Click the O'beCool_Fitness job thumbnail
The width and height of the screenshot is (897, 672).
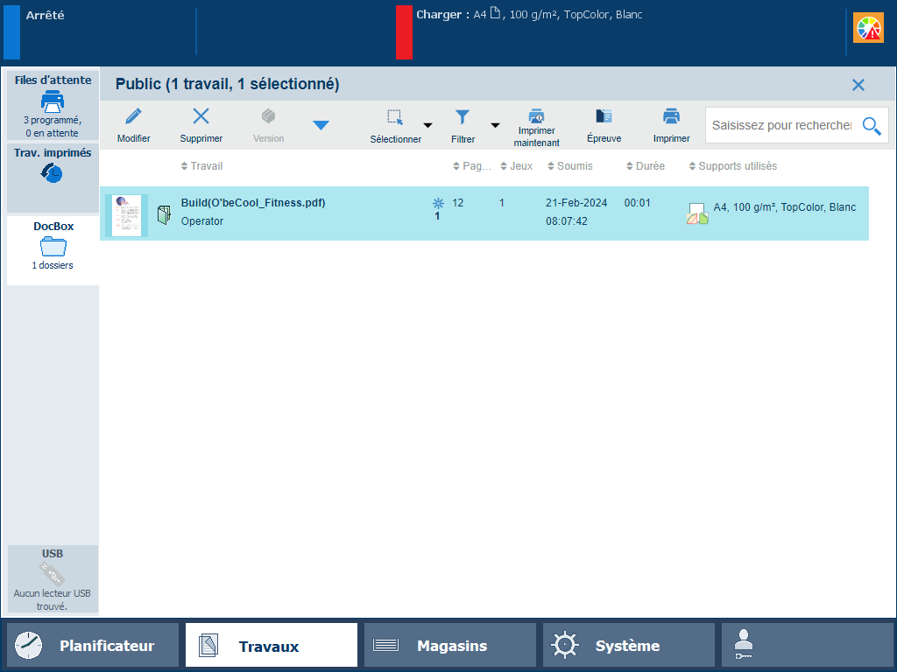click(x=126, y=215)
